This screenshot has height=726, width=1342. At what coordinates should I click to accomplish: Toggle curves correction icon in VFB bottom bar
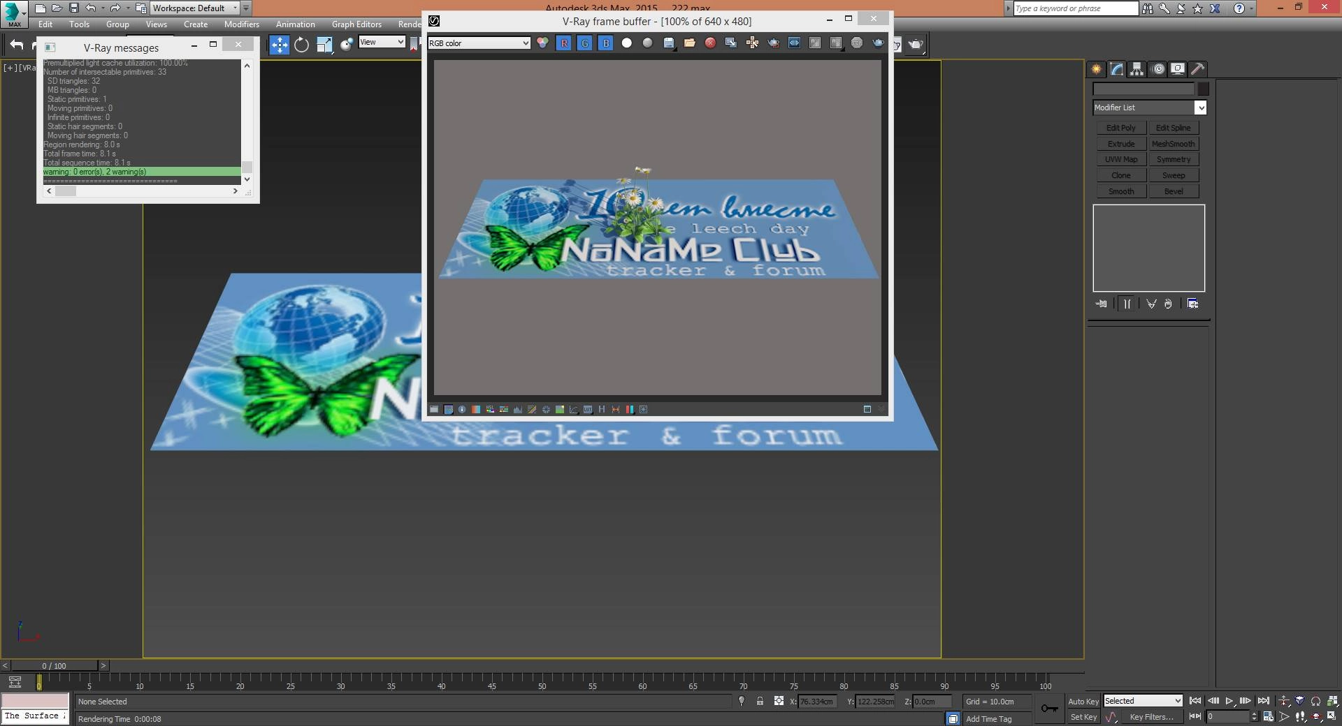point(574,410)
